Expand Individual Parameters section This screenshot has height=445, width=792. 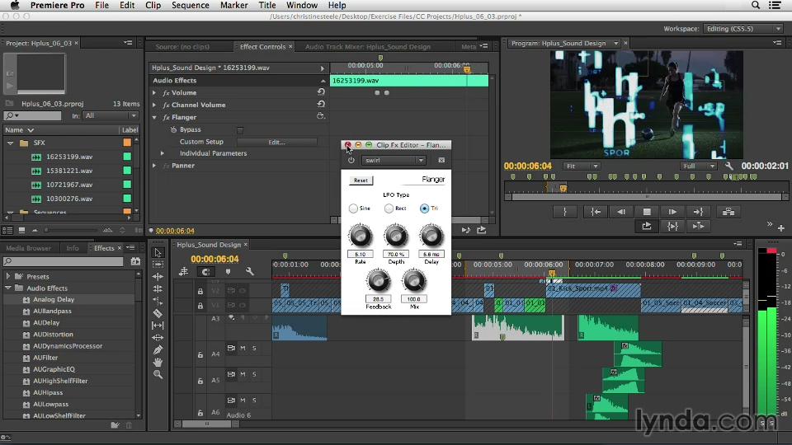(163, 153)
